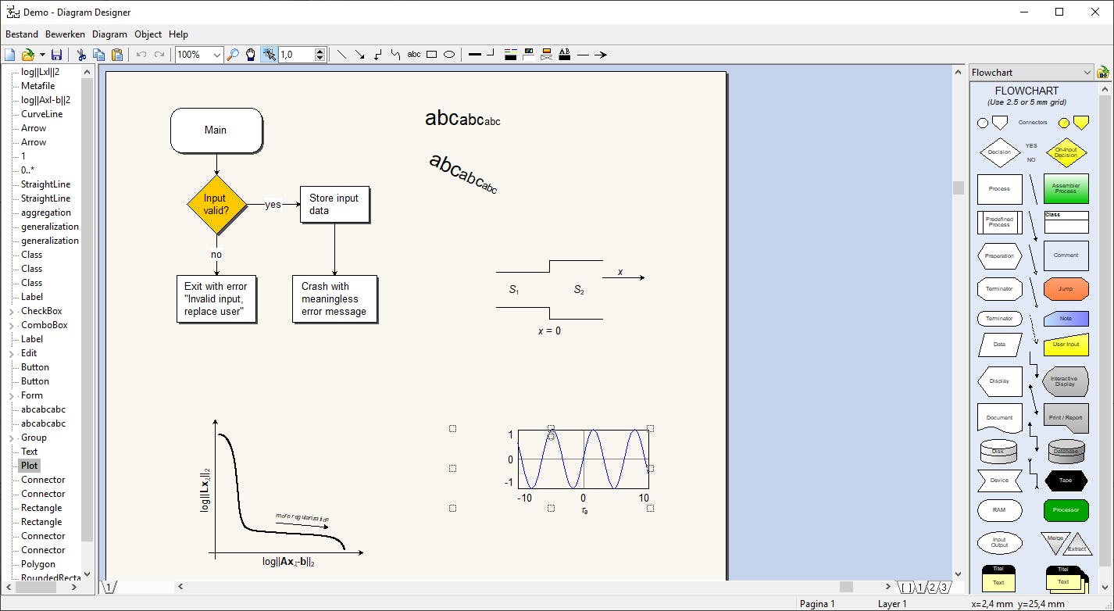Open the zoom percentage dropdown
The image size is (1114, 611).
tap(217, 55)
